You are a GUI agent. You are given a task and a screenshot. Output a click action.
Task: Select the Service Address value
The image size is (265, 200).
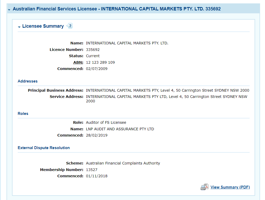tap(167, 99)
